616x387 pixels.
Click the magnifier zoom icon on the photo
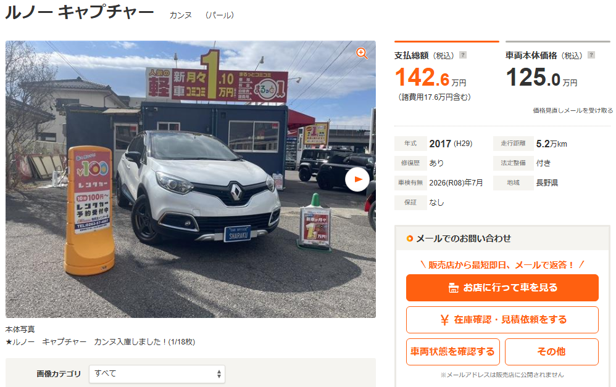point(362,54)
